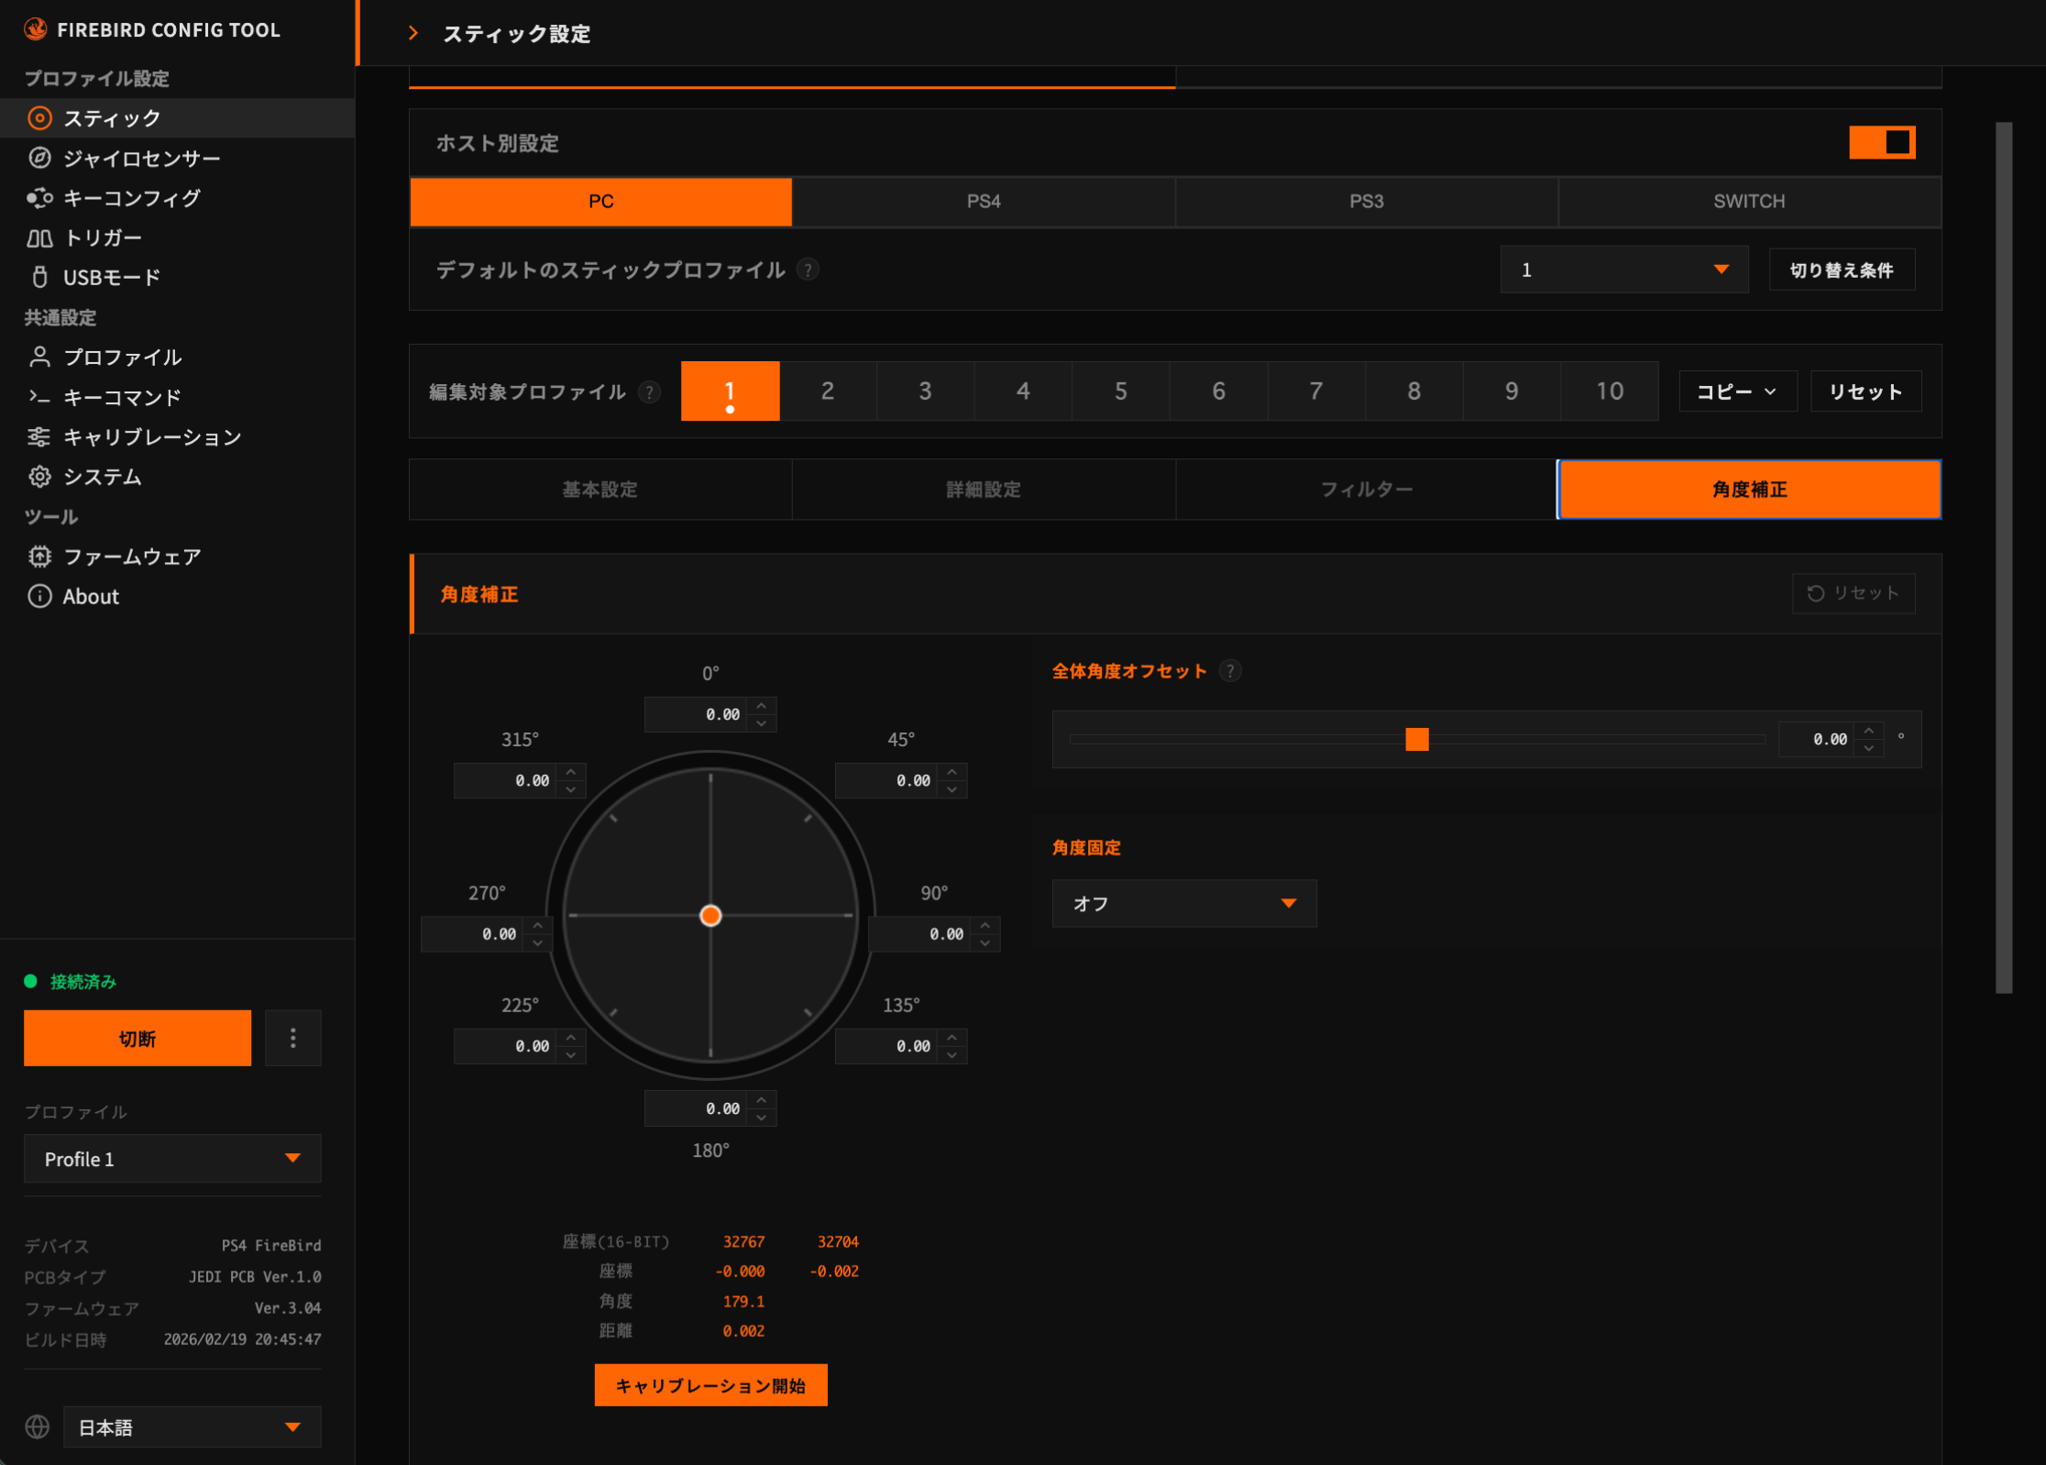The image size is (2046, 1465).
Task: Toggle the host-specific settings switch
Action: [1881, 142]
